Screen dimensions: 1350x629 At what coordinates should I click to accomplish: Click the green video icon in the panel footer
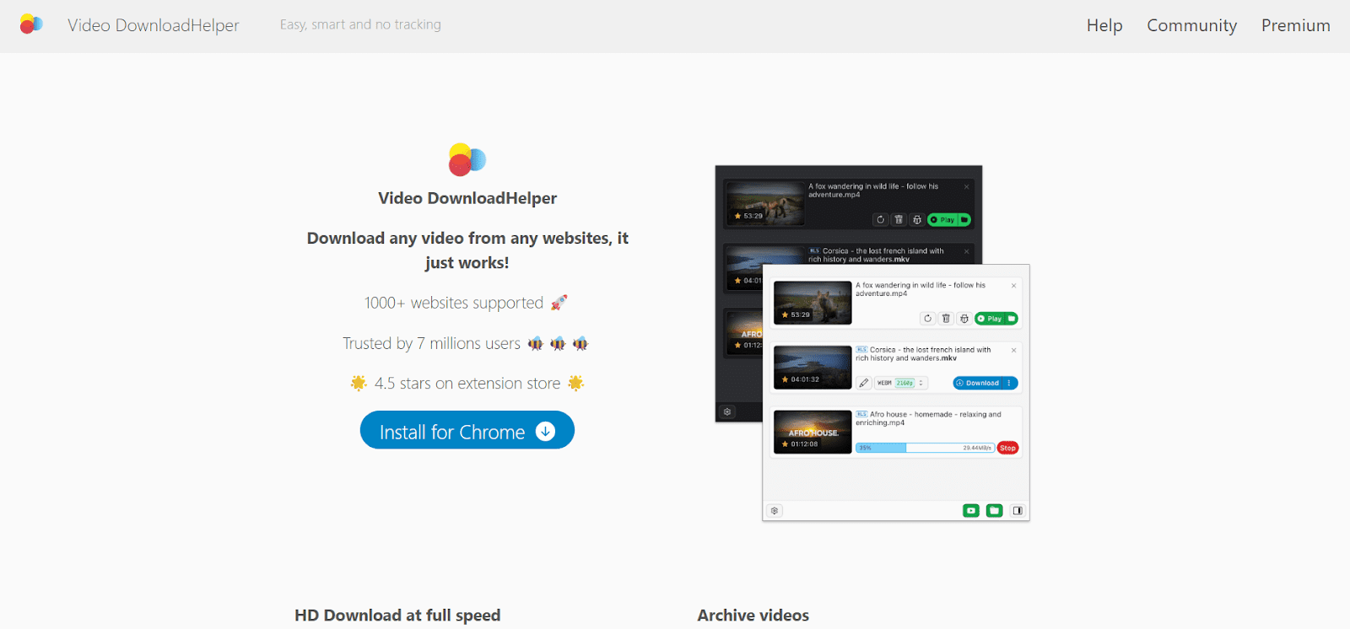(971, 511)
